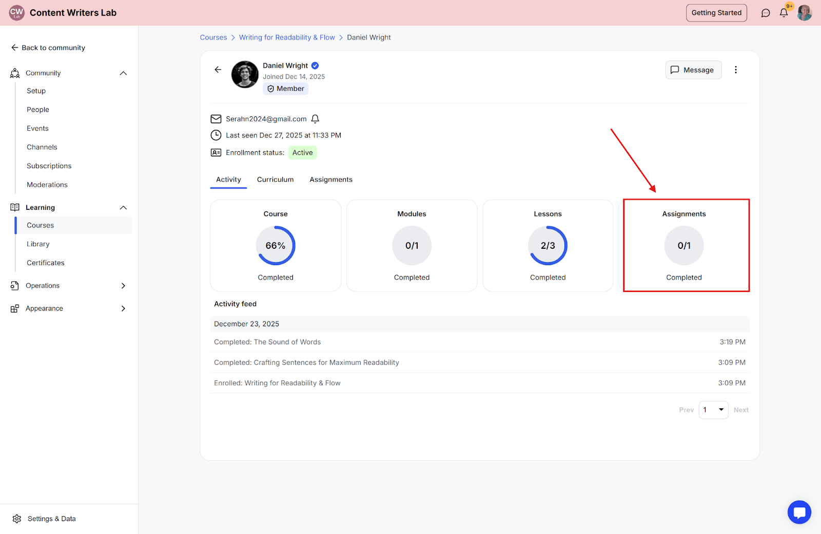
Task: Click the Message button
Action: pos(693,70)
